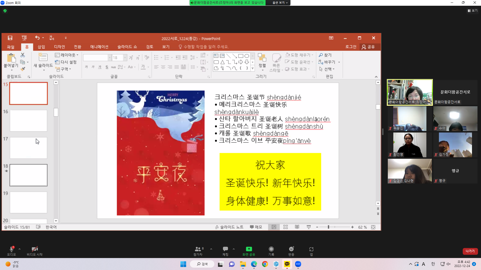Open the Layout (레이아웃) dropdown
481x270 pixels.
point(67,55)
